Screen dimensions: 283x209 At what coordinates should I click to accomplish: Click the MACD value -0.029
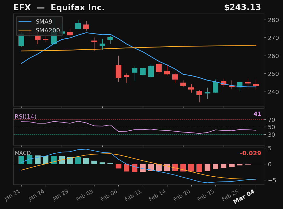pyautogui.click(x=251, y=153)
